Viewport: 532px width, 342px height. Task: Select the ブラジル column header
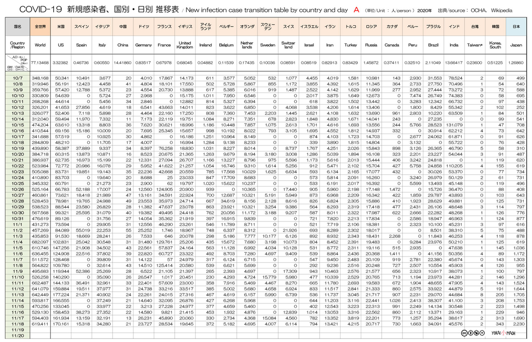point(433,27)
